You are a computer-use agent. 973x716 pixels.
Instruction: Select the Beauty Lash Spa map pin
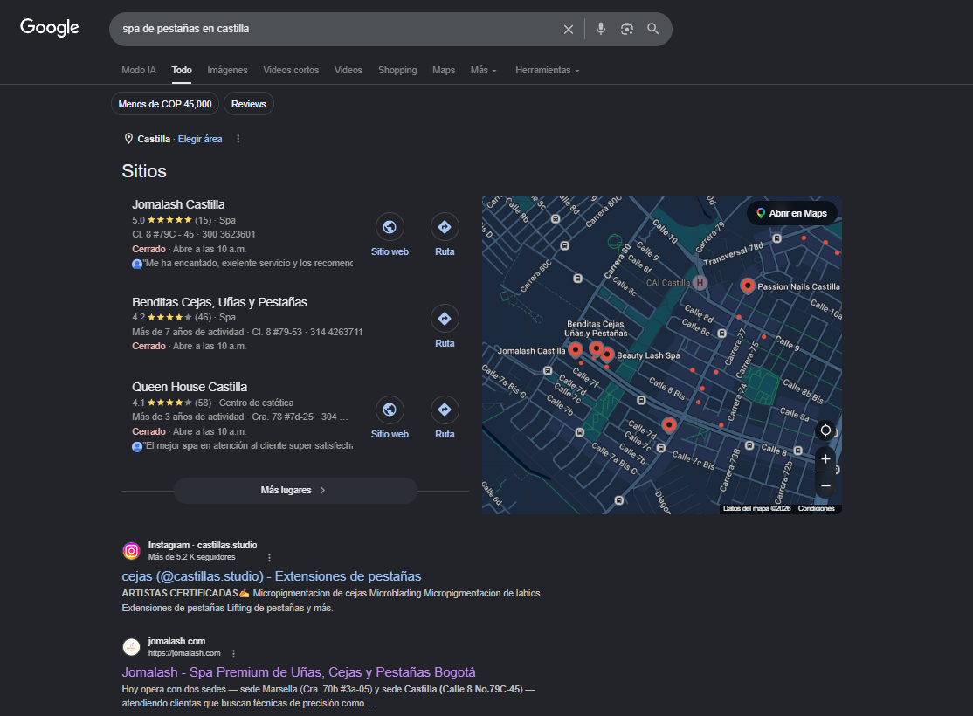pos(607,355)
